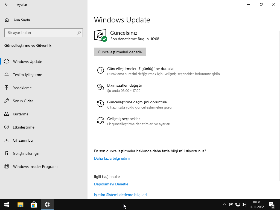Select Kurtarma in the sidebar
The height and width of the screenshot is (210, 280).
(44, 114)
